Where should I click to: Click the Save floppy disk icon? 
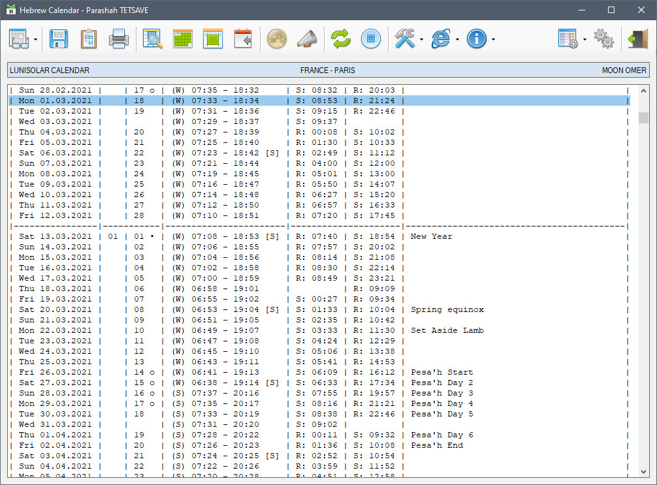59,39
